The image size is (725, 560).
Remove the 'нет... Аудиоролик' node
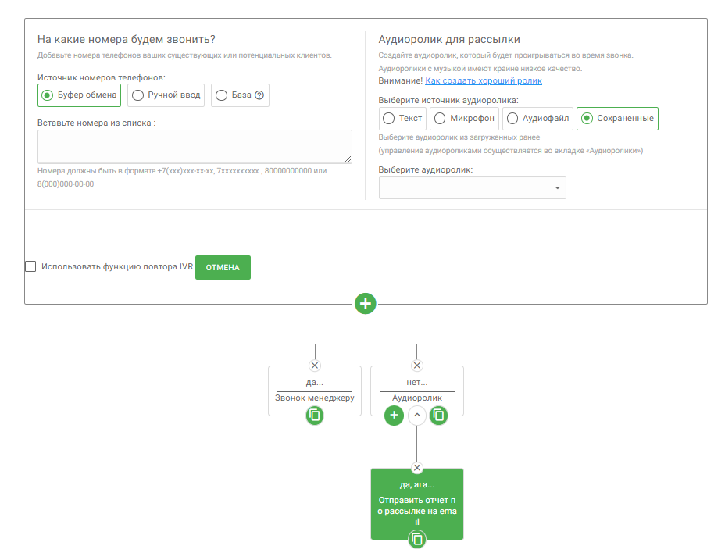[x=416, y=366]
